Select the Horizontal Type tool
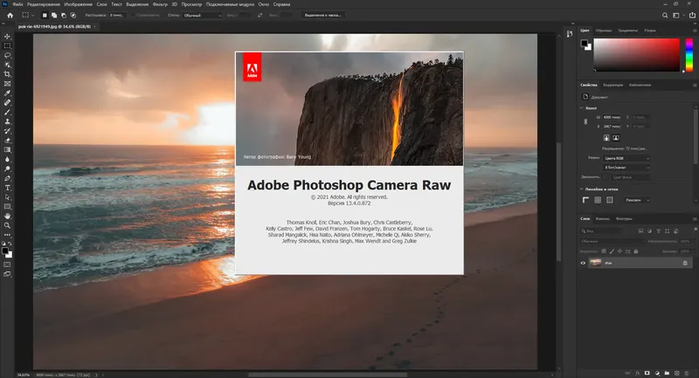699x378 pixels. (x=8, y=187)
